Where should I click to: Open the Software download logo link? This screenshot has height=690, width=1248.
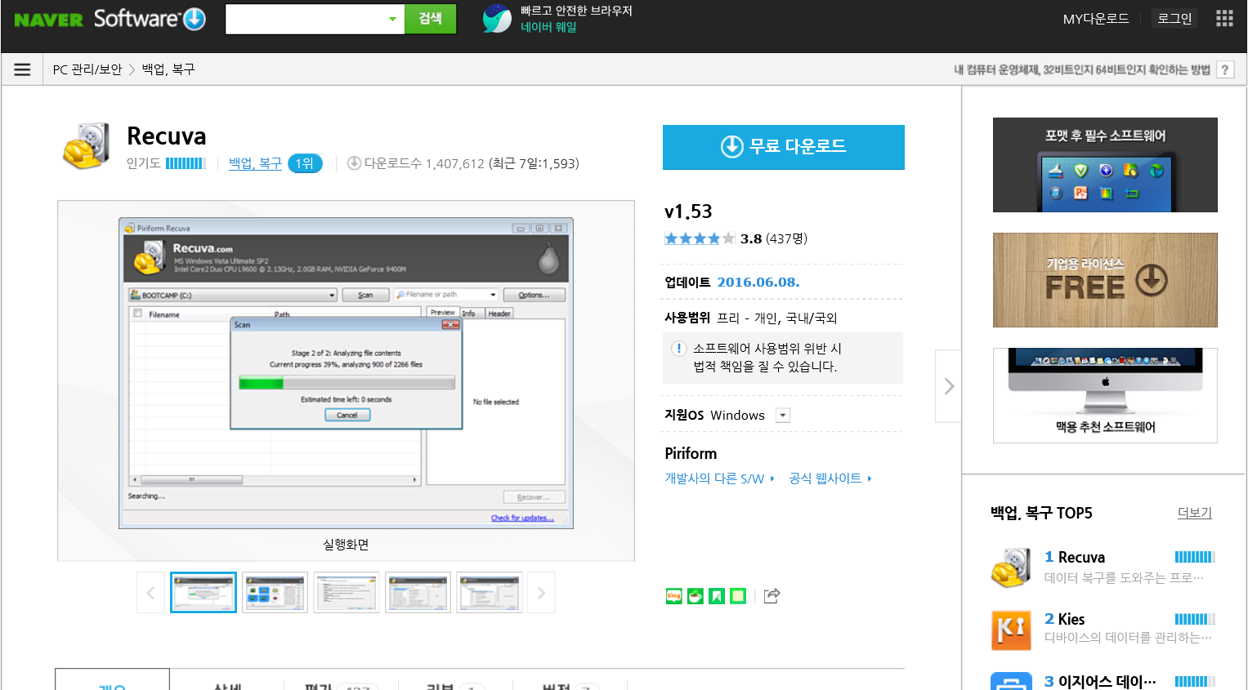(150, 19)
